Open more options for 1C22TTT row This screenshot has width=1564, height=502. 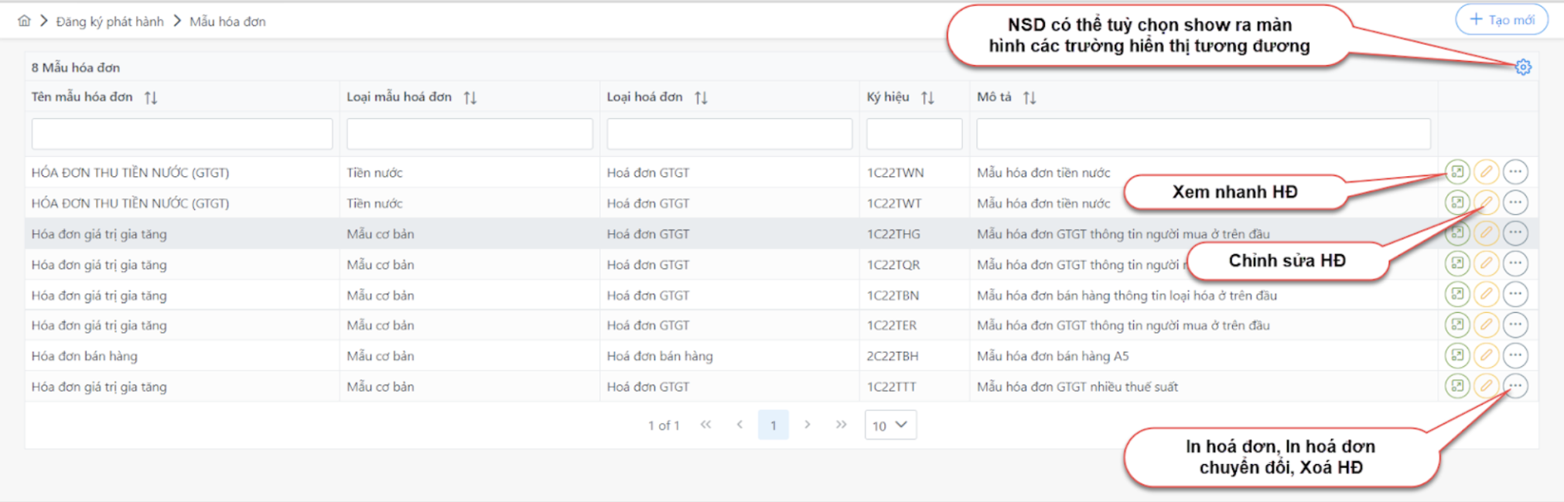[x=1515, y=385]
